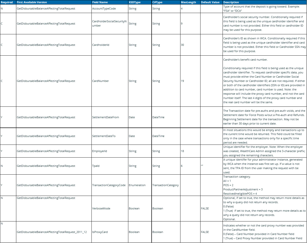Click Required 'Y' in EmployerId row
307x243 pixels.
[x=8, y=151]
